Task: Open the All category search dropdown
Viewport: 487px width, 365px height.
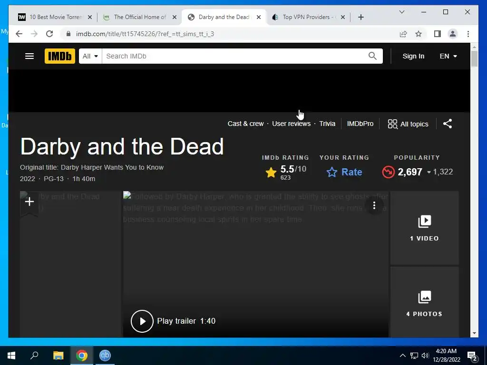Action: tap(90, 56)
